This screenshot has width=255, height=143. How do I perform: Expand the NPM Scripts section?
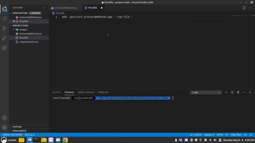click(19, 131)
